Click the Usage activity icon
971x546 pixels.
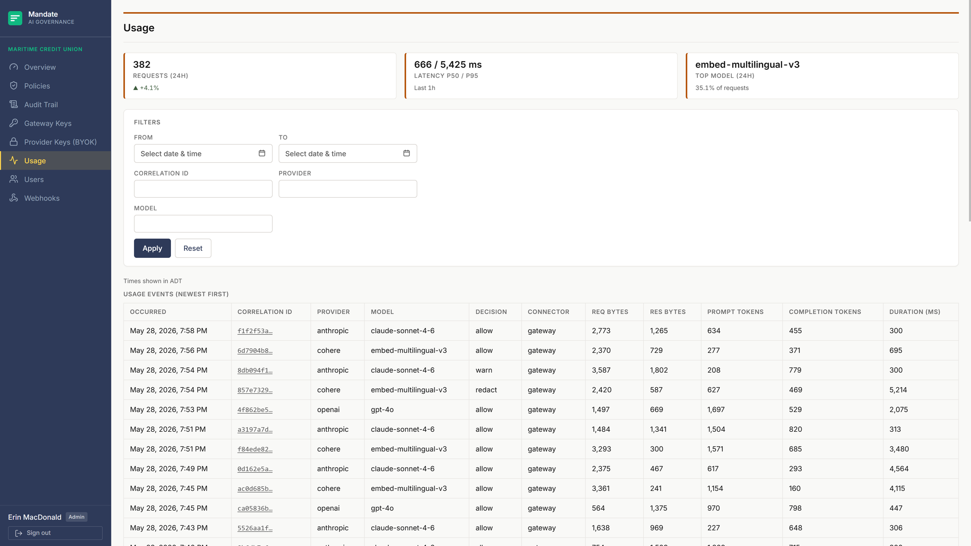point(14,160)
